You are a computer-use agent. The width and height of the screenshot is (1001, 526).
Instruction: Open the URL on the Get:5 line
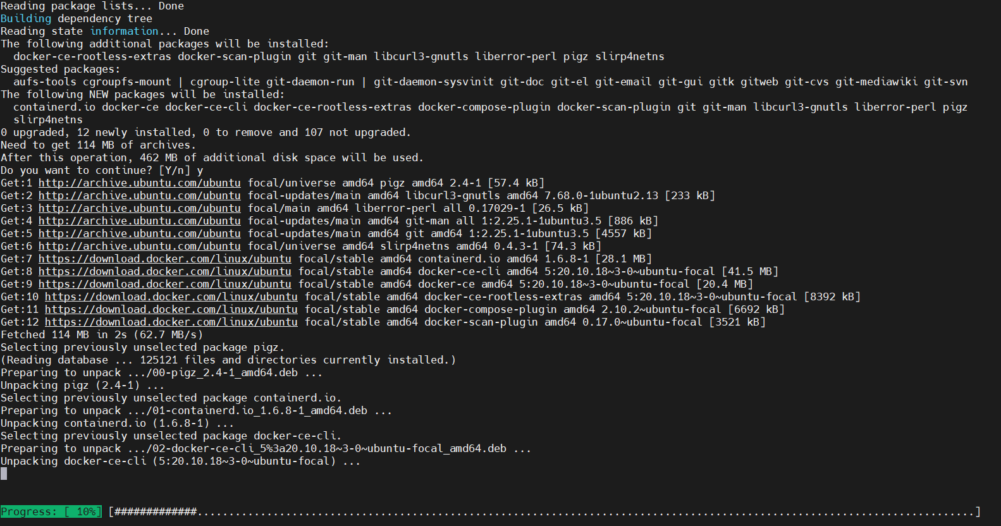(x=139, y=234)
